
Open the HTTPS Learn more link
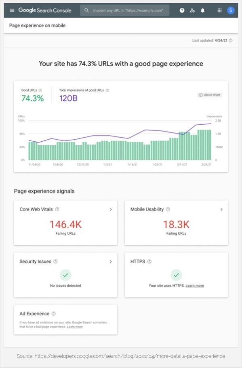(195, 286)
